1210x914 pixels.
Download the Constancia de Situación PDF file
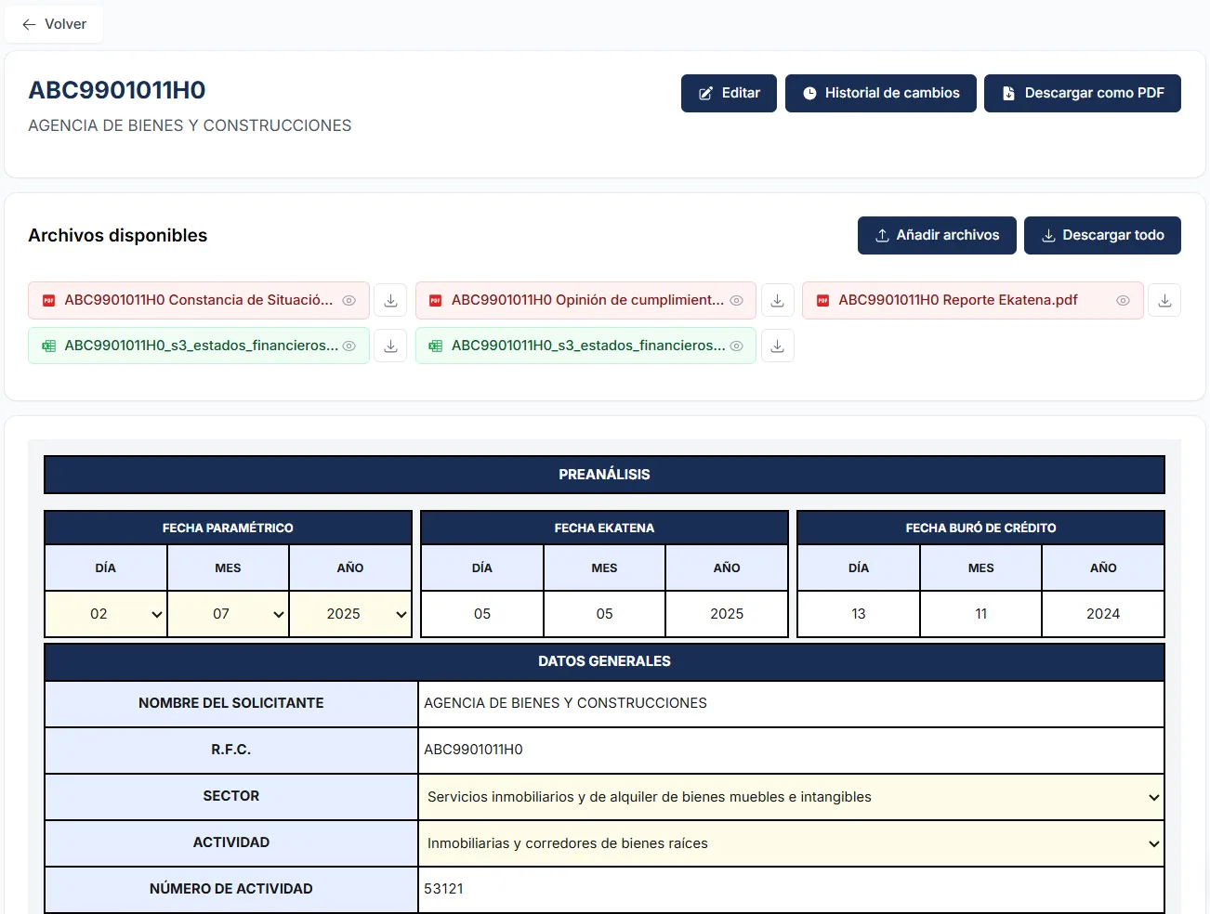[x=390, y=301]
